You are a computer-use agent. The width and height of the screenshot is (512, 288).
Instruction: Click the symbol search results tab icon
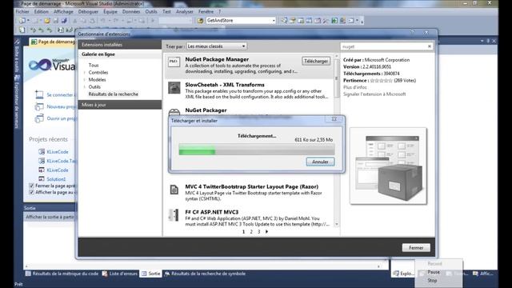(x=167, y=274)
